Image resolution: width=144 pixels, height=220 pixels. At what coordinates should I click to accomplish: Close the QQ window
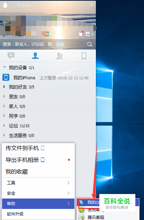92,5
